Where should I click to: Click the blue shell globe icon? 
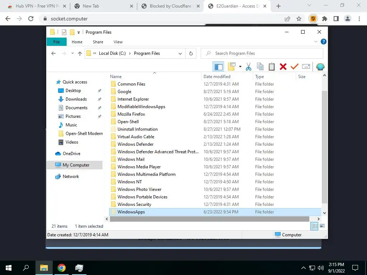(x=320, y=67)
